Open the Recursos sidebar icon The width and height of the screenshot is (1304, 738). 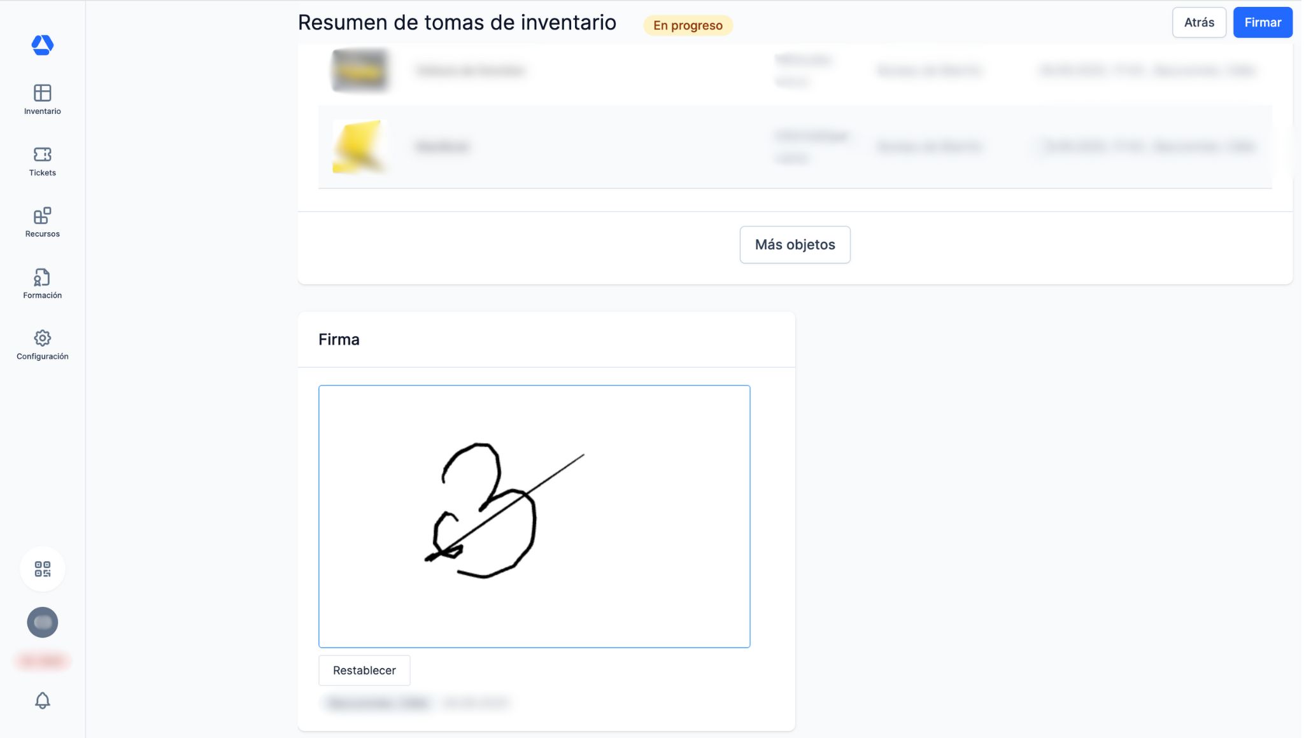(x=42, y=216)
